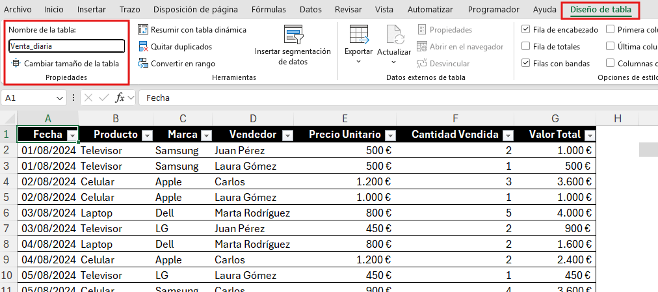658x292 pixels.
Task: Select the Cantidad Vendida 5 cell
Action: coord(455,213)
